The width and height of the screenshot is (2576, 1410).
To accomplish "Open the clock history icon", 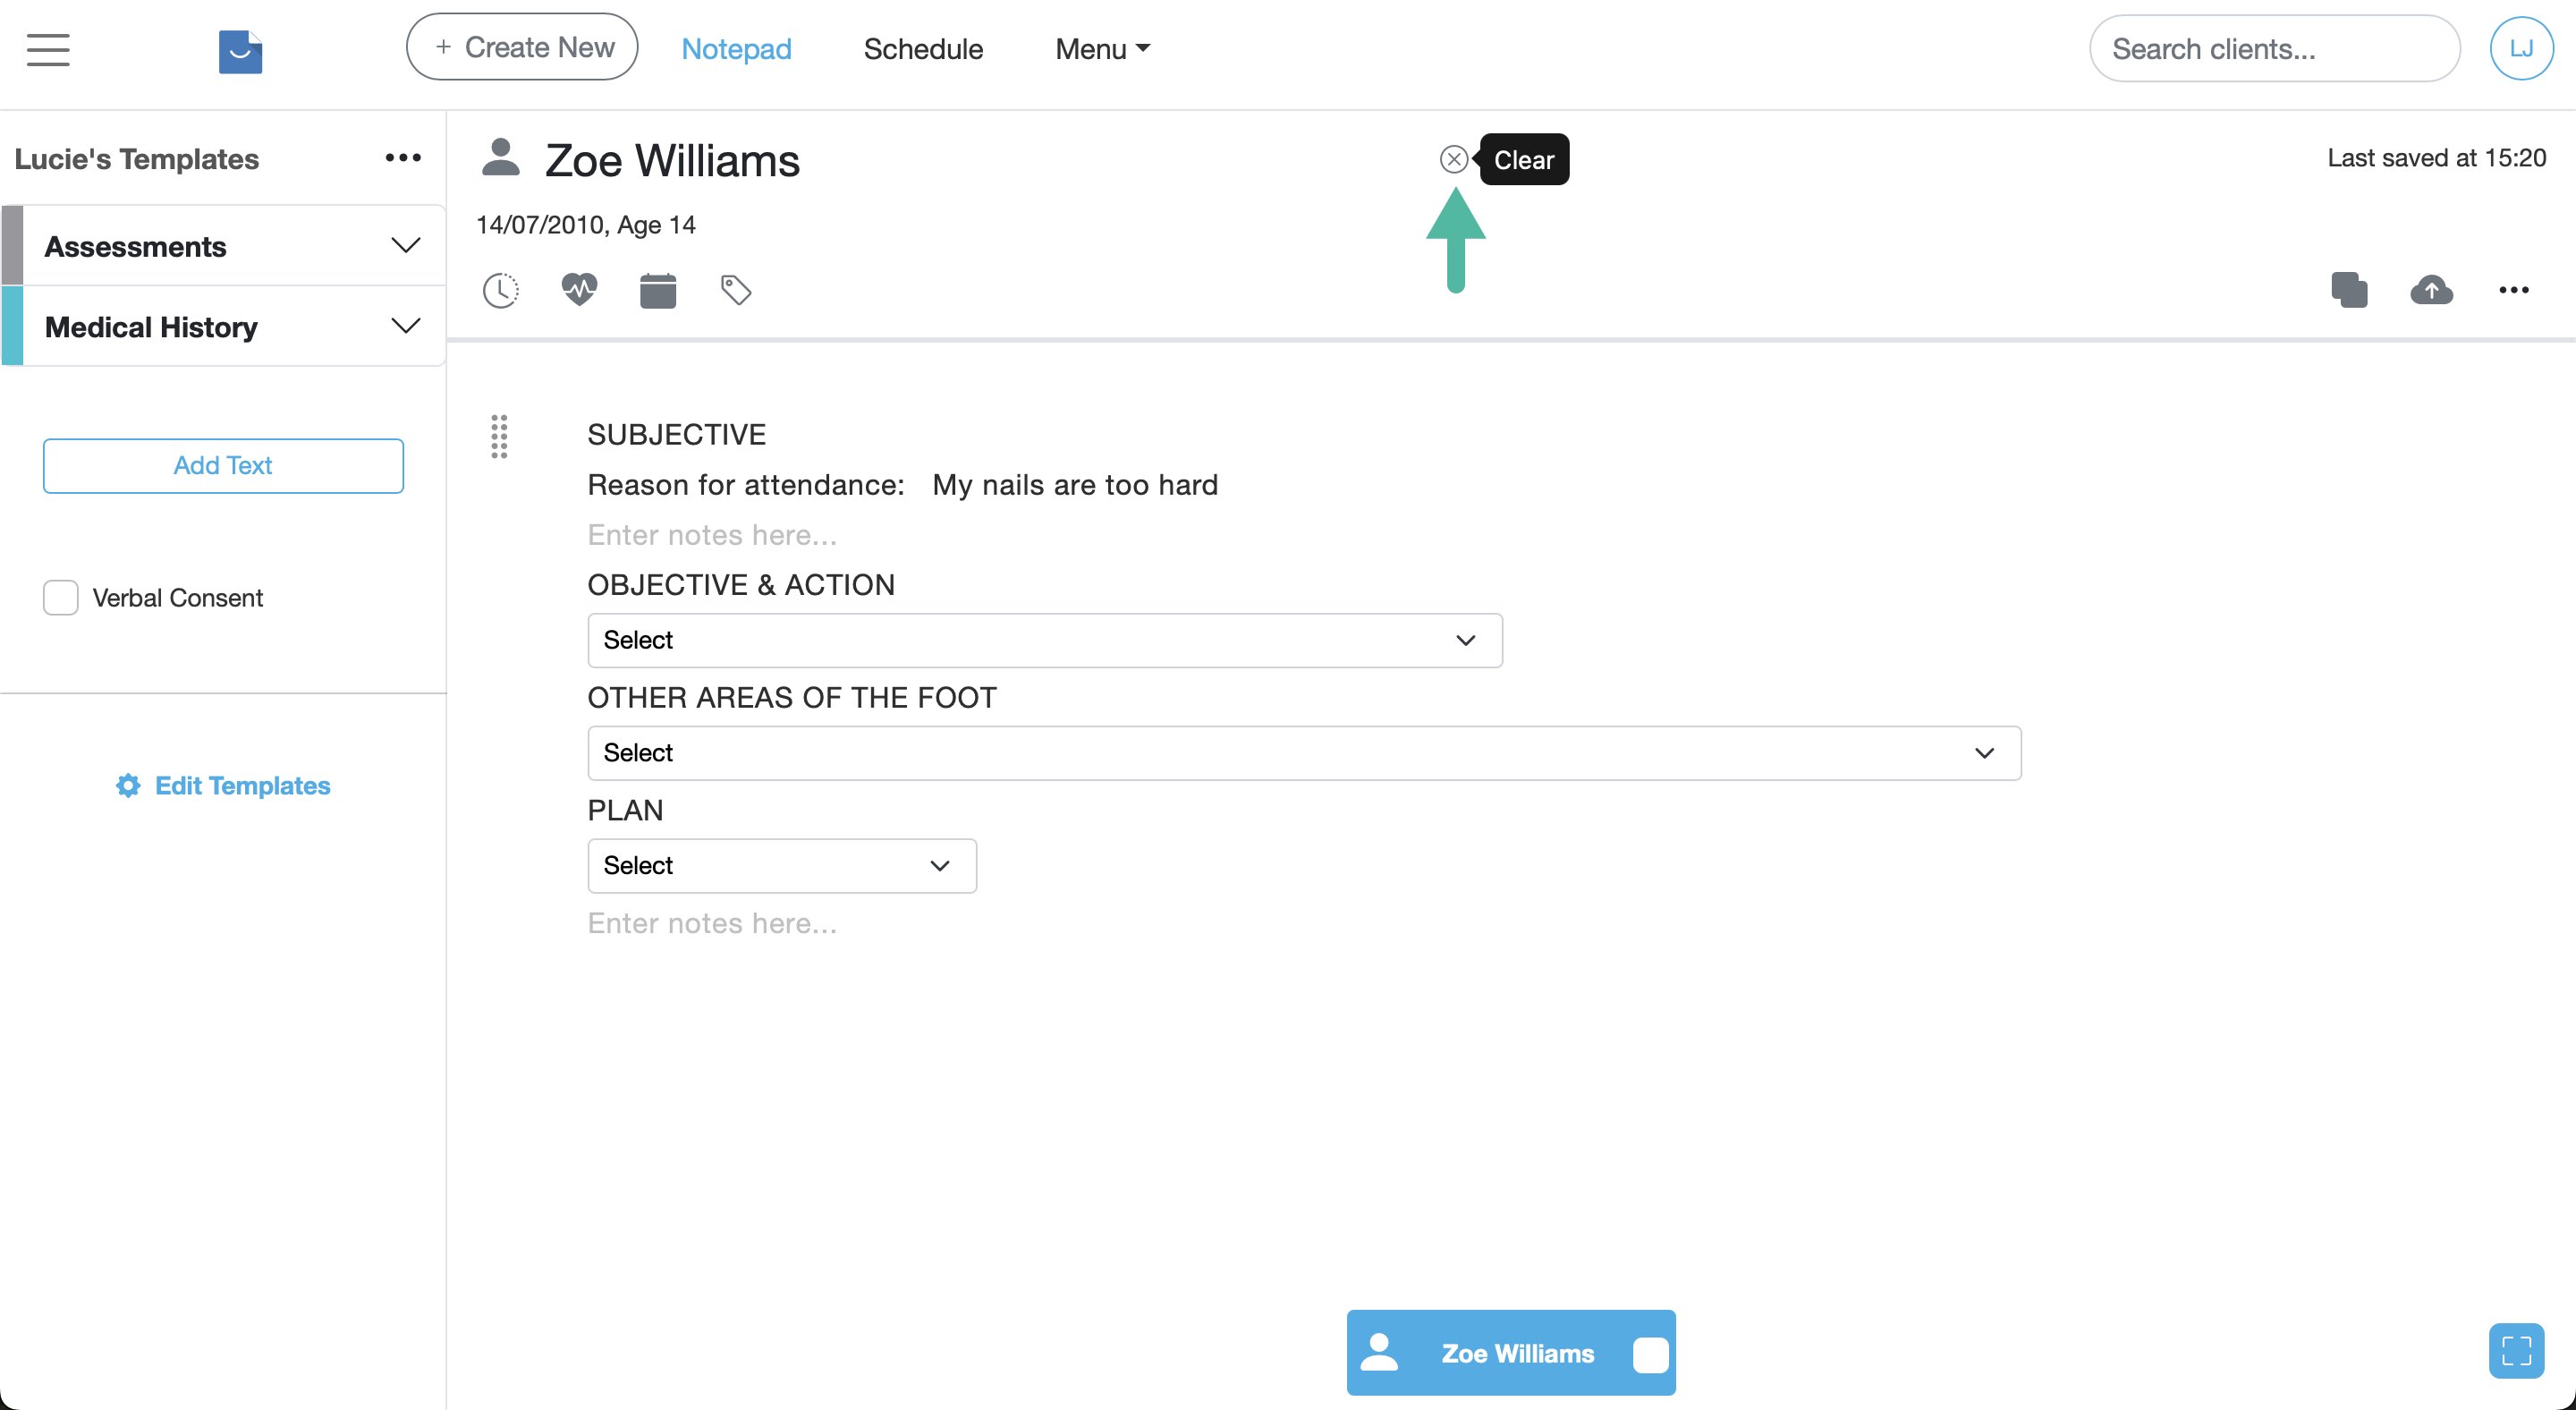I will (500, 290).
